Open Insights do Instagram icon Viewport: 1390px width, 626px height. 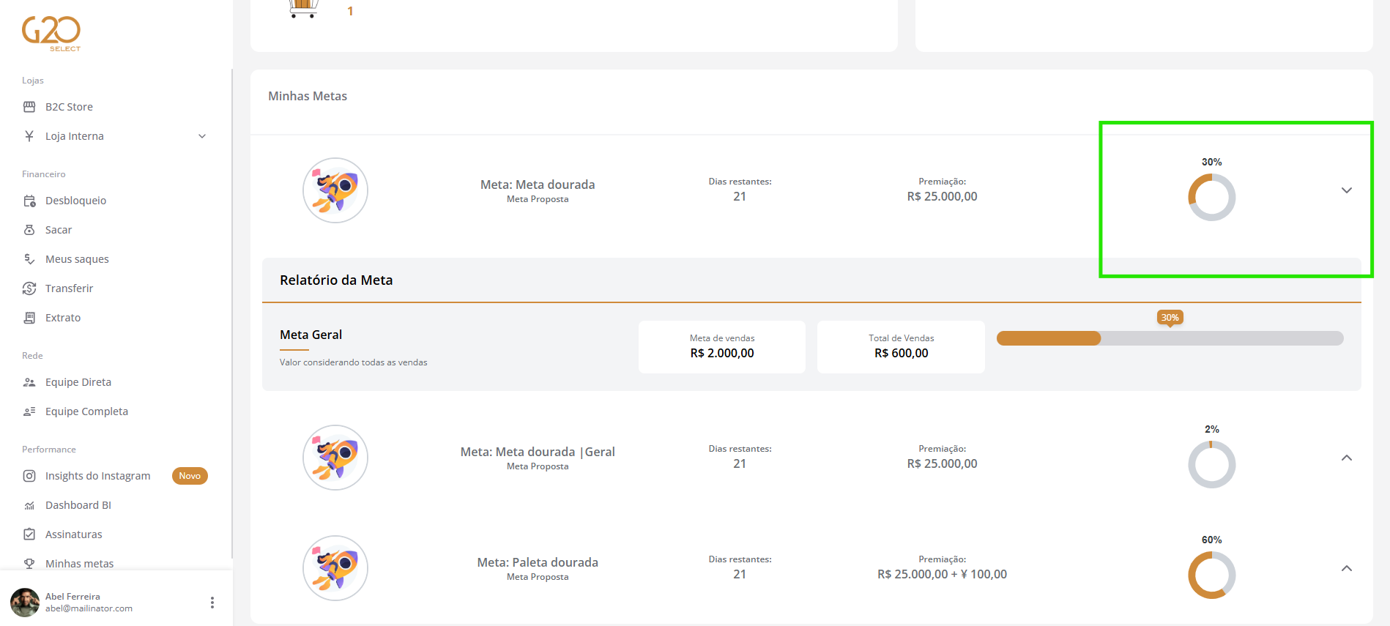click(x=29, y=476)
